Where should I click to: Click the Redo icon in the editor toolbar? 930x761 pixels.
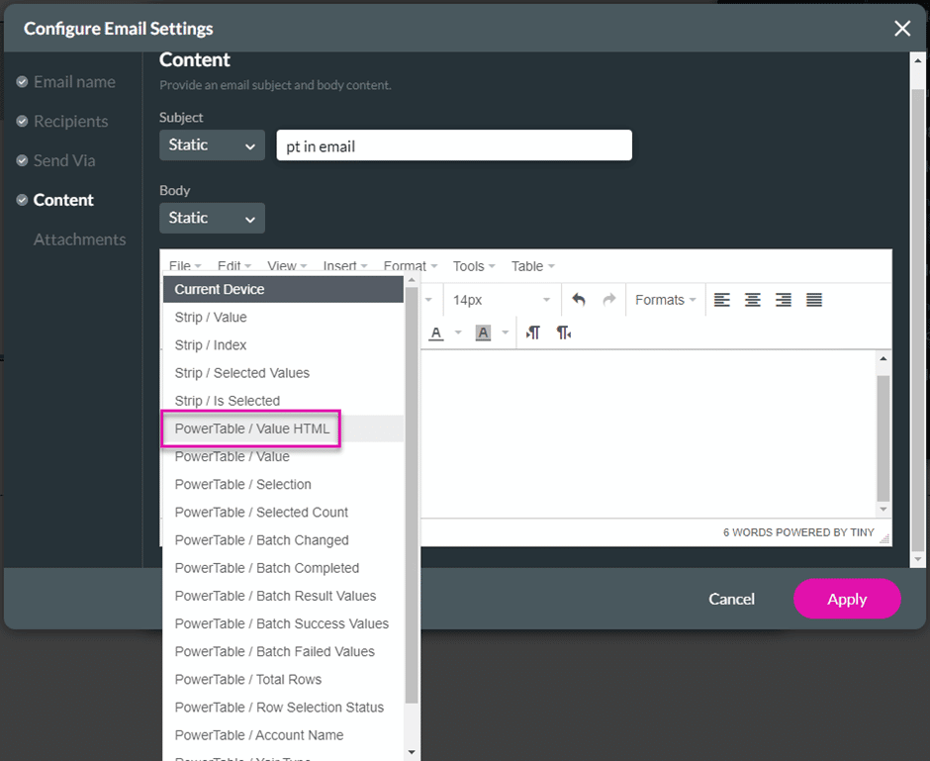click(608, 299)
